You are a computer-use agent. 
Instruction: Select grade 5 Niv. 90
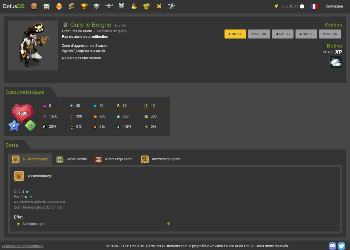(330, 34)
